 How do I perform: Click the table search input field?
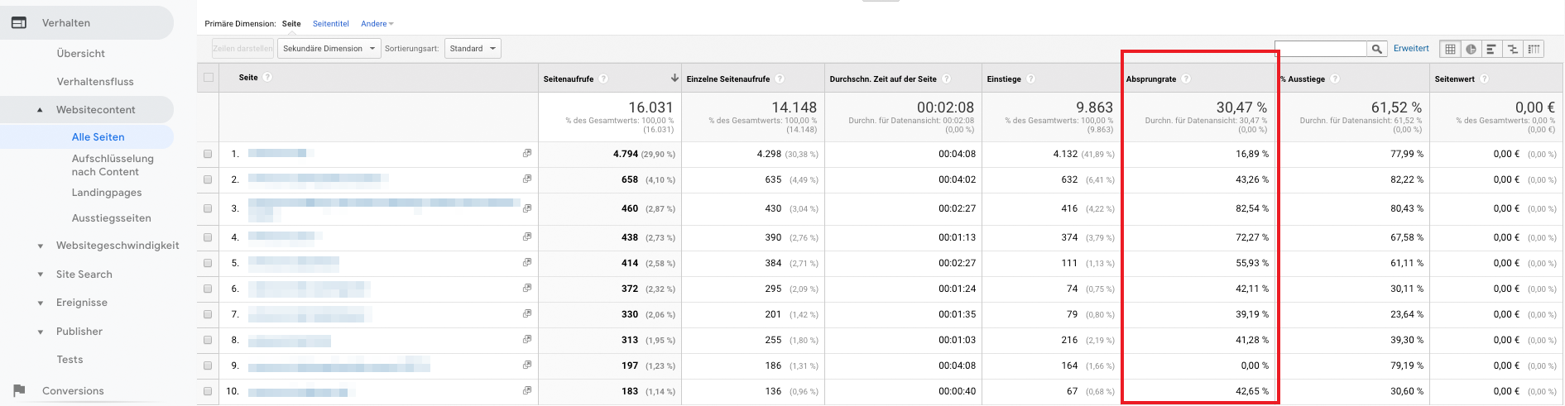pyautogui.click(x=1321, y=49)
